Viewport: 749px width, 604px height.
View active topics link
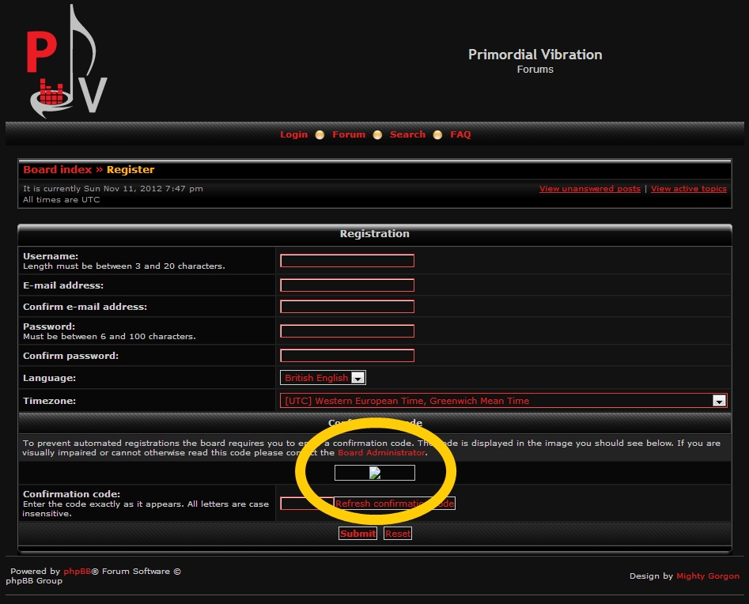(688, 189)
